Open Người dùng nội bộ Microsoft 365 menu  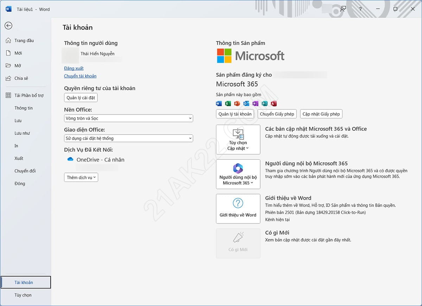click(238, 174)
